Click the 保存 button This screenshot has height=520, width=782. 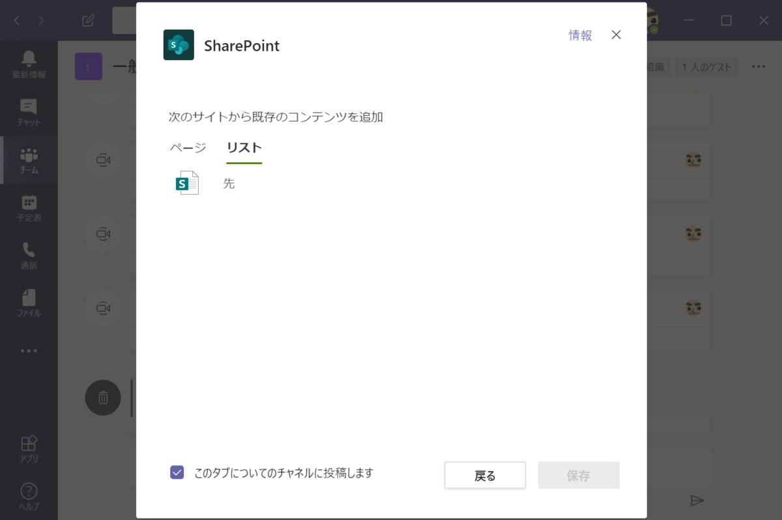coord(579,476)
